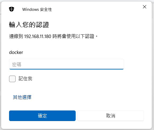Tick the square box beside 記住我

tap(12, 79)
